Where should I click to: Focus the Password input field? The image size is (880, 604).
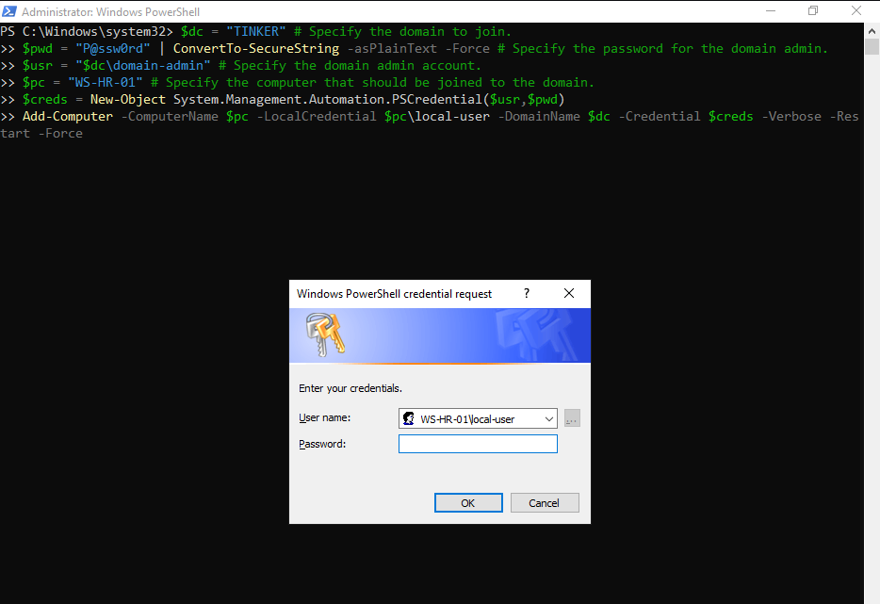click(x=478, y=444)
